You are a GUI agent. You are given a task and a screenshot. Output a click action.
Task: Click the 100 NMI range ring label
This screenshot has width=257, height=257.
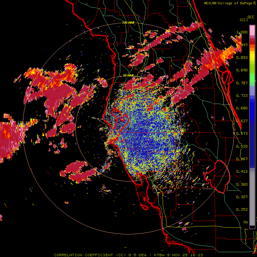[x=128, y=23]
